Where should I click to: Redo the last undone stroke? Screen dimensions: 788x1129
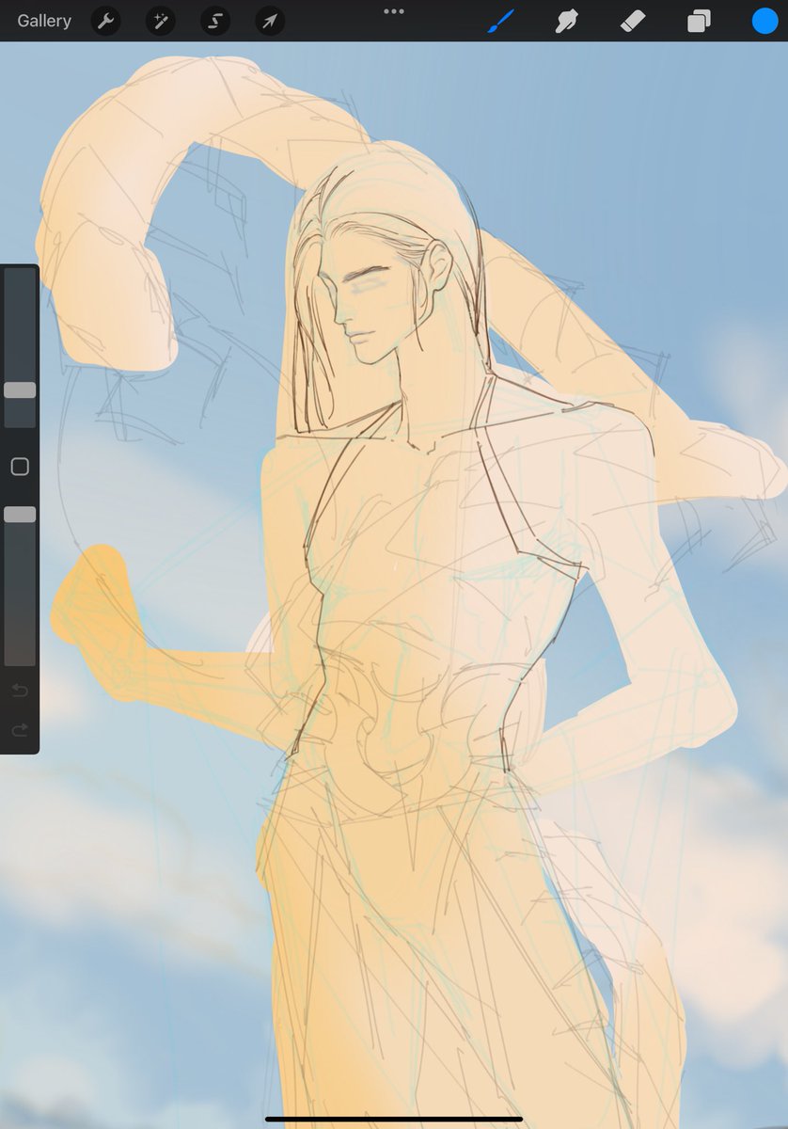click(20, 730)
